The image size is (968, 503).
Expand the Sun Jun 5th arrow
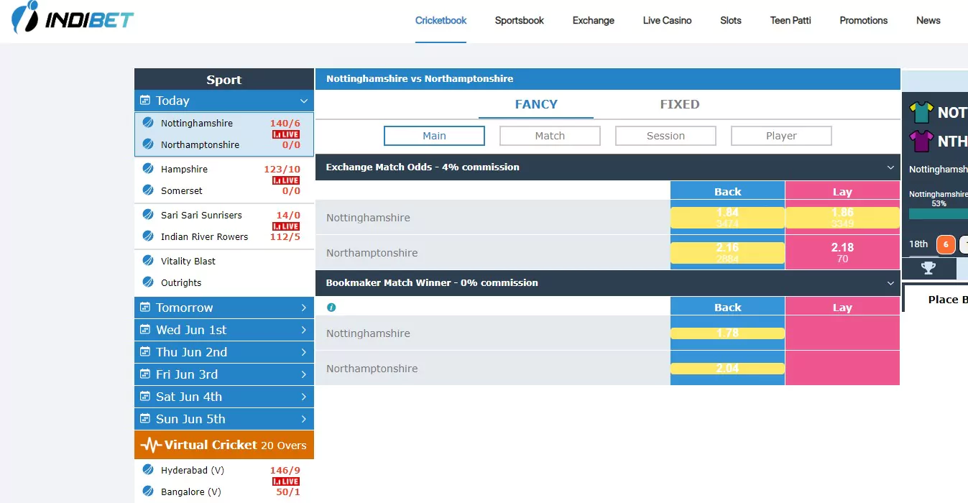pyautogui.click(x=304, y=419)
